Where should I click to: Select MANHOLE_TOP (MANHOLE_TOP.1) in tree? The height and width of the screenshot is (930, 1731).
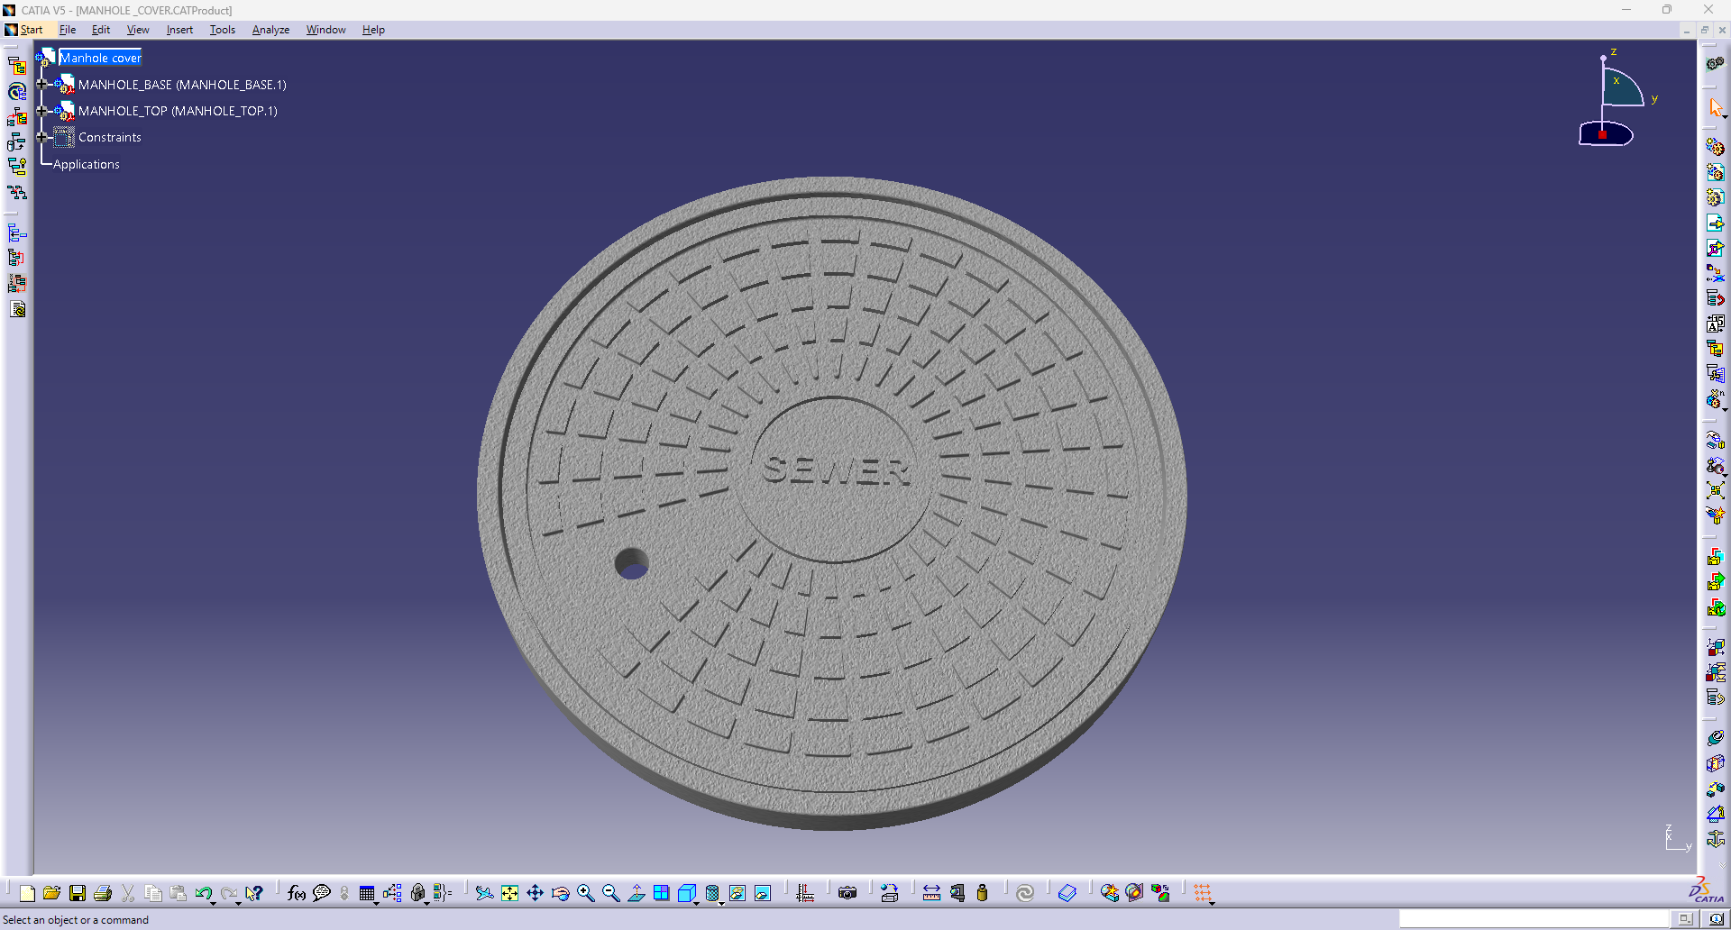coord(178,111)
